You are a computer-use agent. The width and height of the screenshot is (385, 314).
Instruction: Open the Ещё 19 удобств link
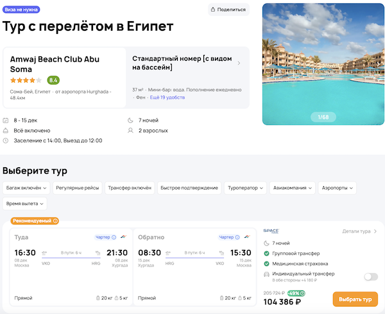point(167,97)
